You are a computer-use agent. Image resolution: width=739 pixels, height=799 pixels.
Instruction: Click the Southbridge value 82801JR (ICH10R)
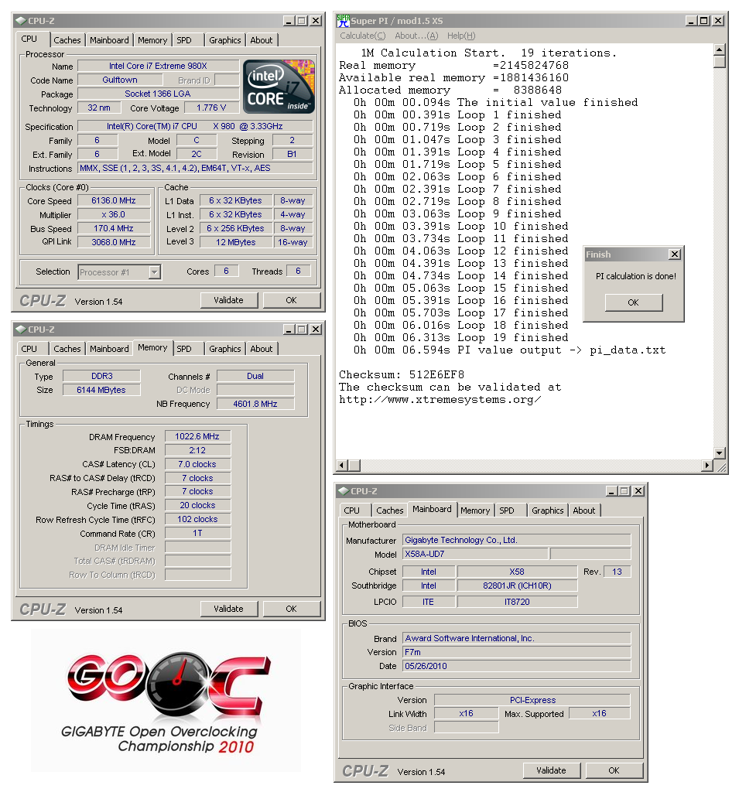pos(517,586)
